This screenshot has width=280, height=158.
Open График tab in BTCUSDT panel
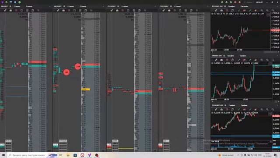point(231,6)
